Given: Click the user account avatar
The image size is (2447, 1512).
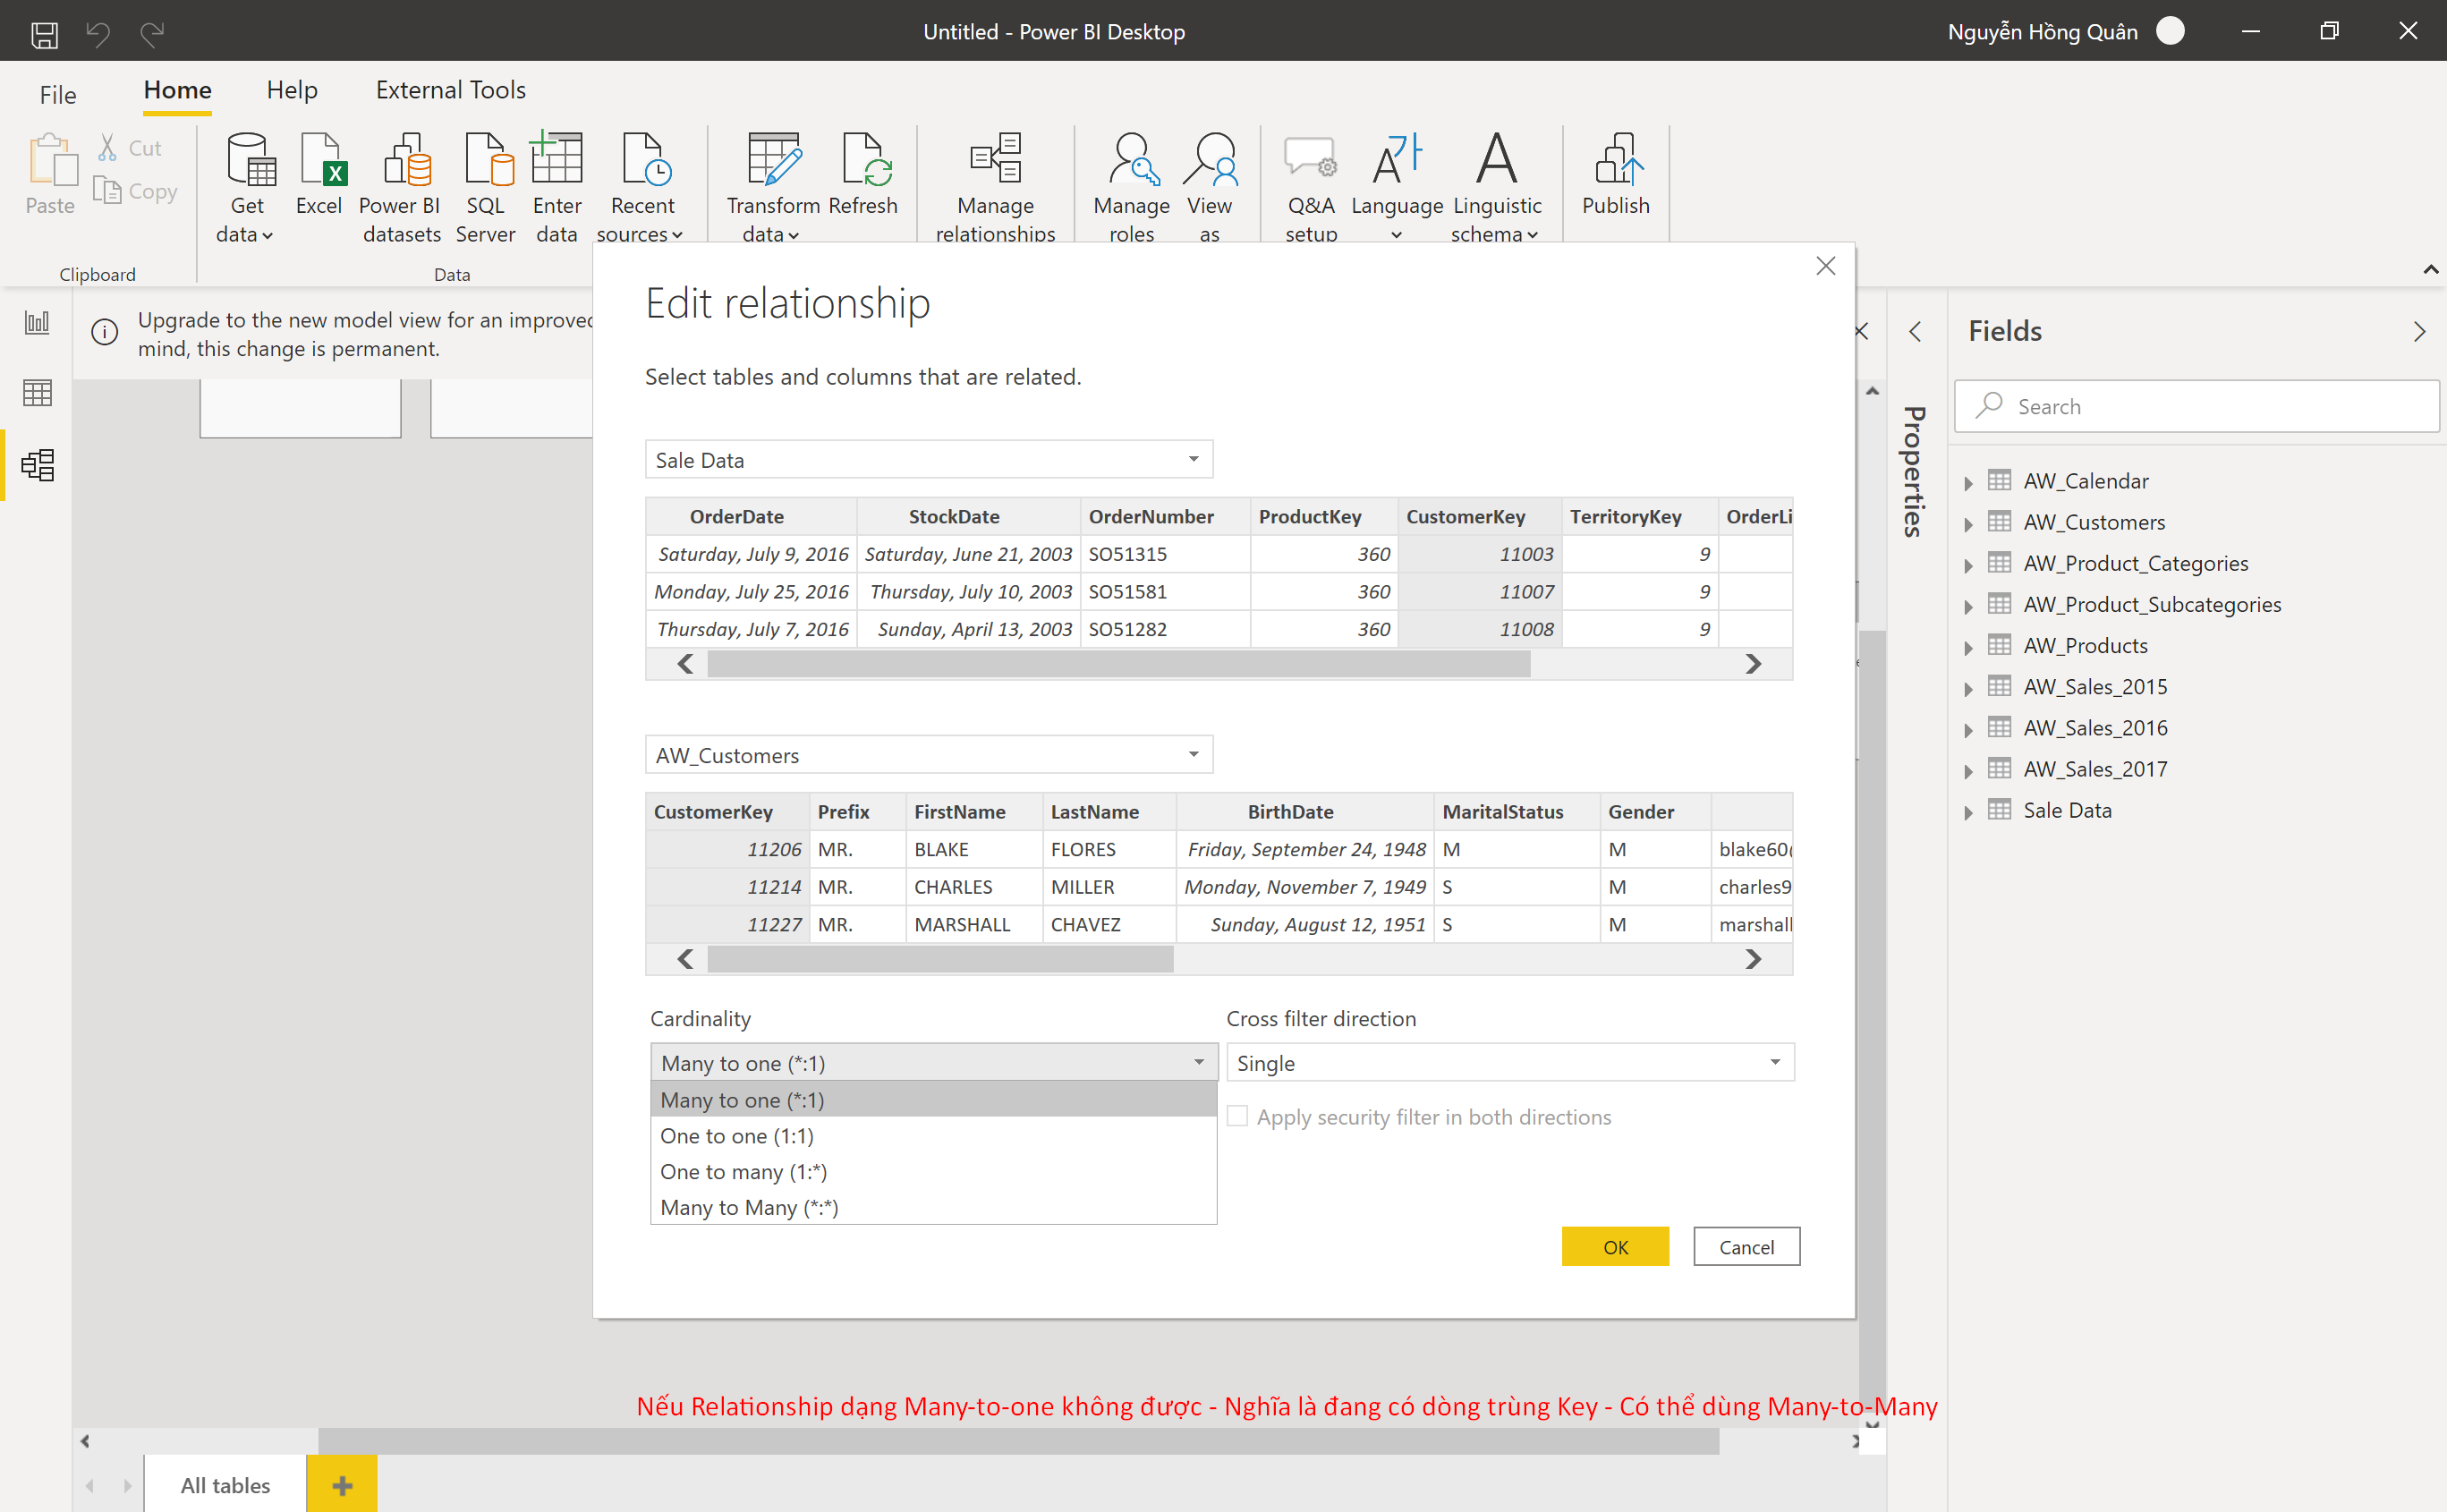Looking at the screenshot, I should pos(2170,31).
